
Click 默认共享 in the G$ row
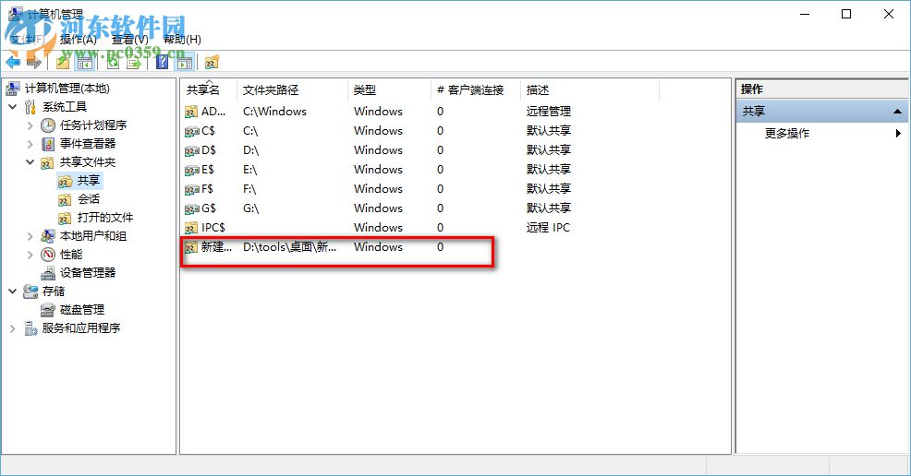click(549, 208)
